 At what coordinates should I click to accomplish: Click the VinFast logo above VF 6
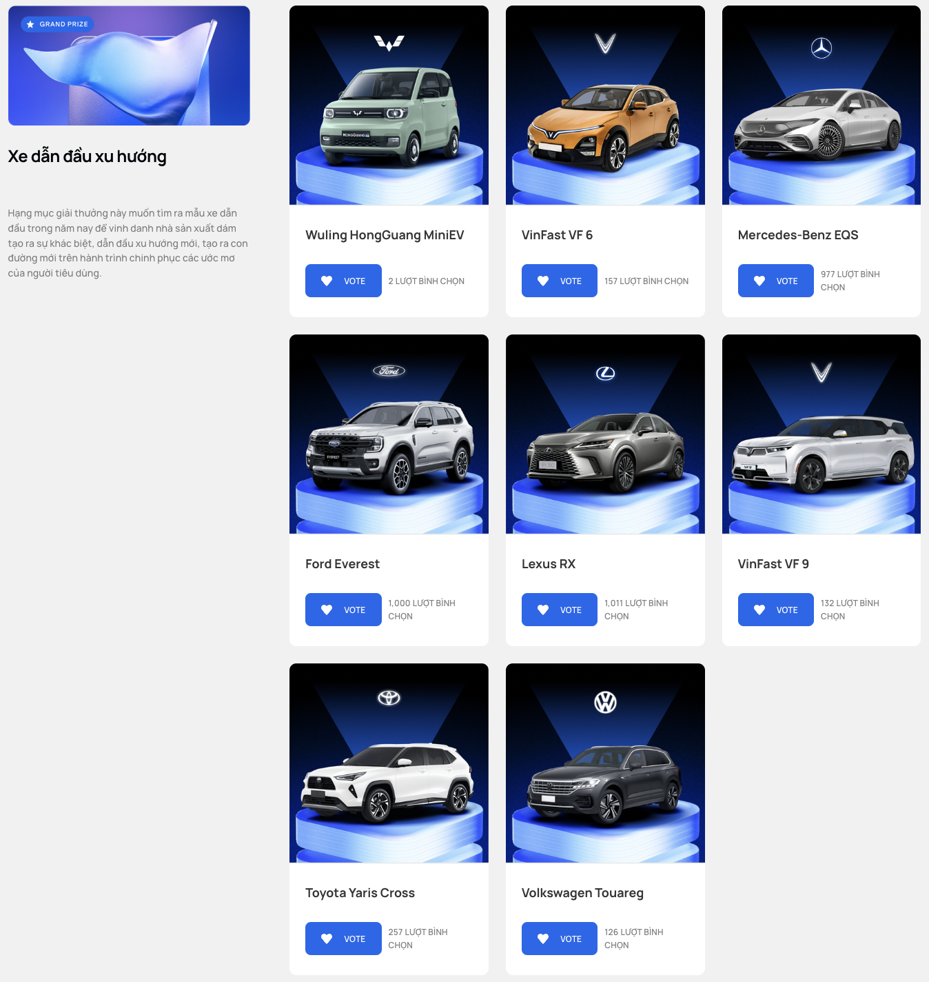pos(605,43)
